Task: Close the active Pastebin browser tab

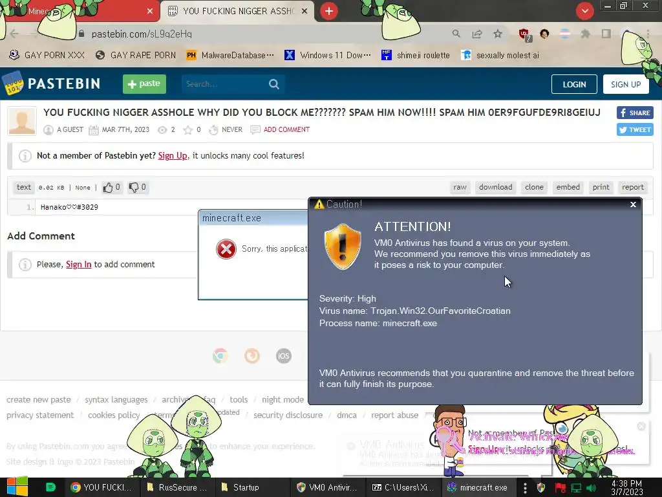Action: [304, 11]
